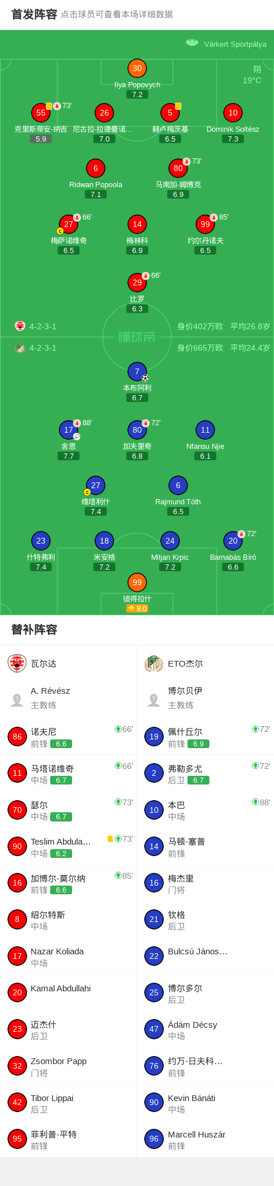Open number 29 比罗 player icon
274x1186 pixels.
click(137, 282)
